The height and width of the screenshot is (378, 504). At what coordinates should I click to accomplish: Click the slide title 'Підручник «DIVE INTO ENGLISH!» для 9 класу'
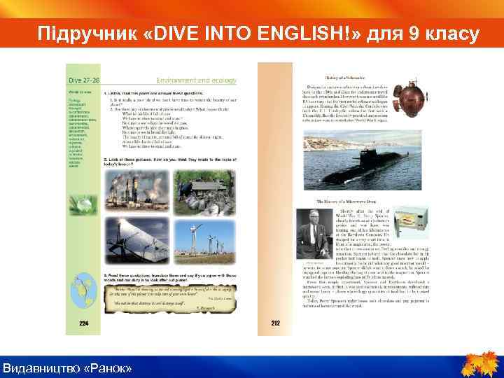pos(258,34)
